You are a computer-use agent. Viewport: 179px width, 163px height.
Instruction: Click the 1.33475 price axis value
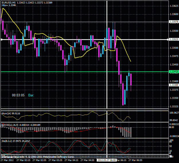tap(174, 56)
